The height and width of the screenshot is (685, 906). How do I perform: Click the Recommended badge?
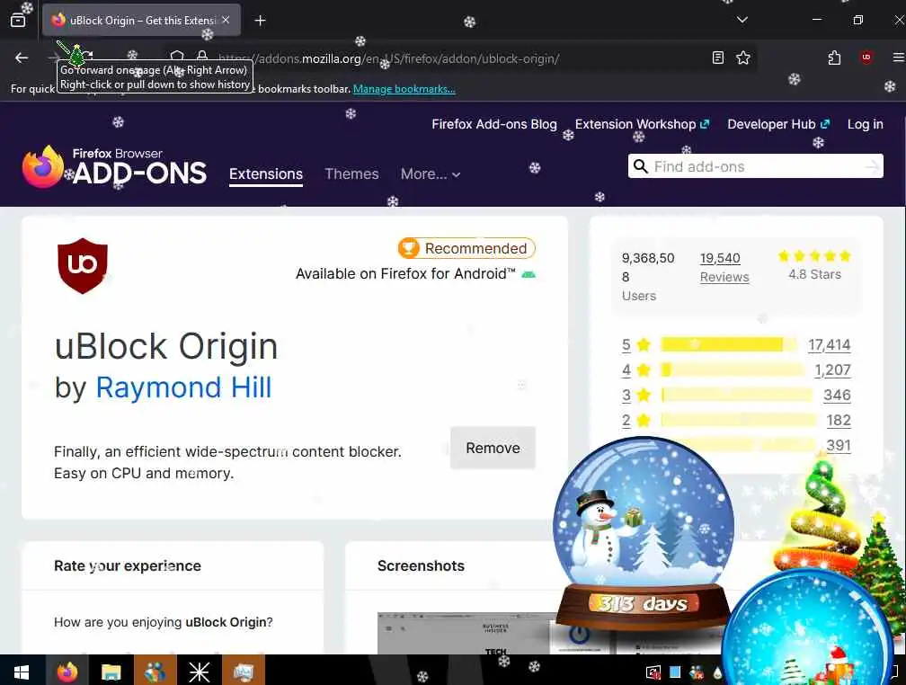click(x=466, y=248)
